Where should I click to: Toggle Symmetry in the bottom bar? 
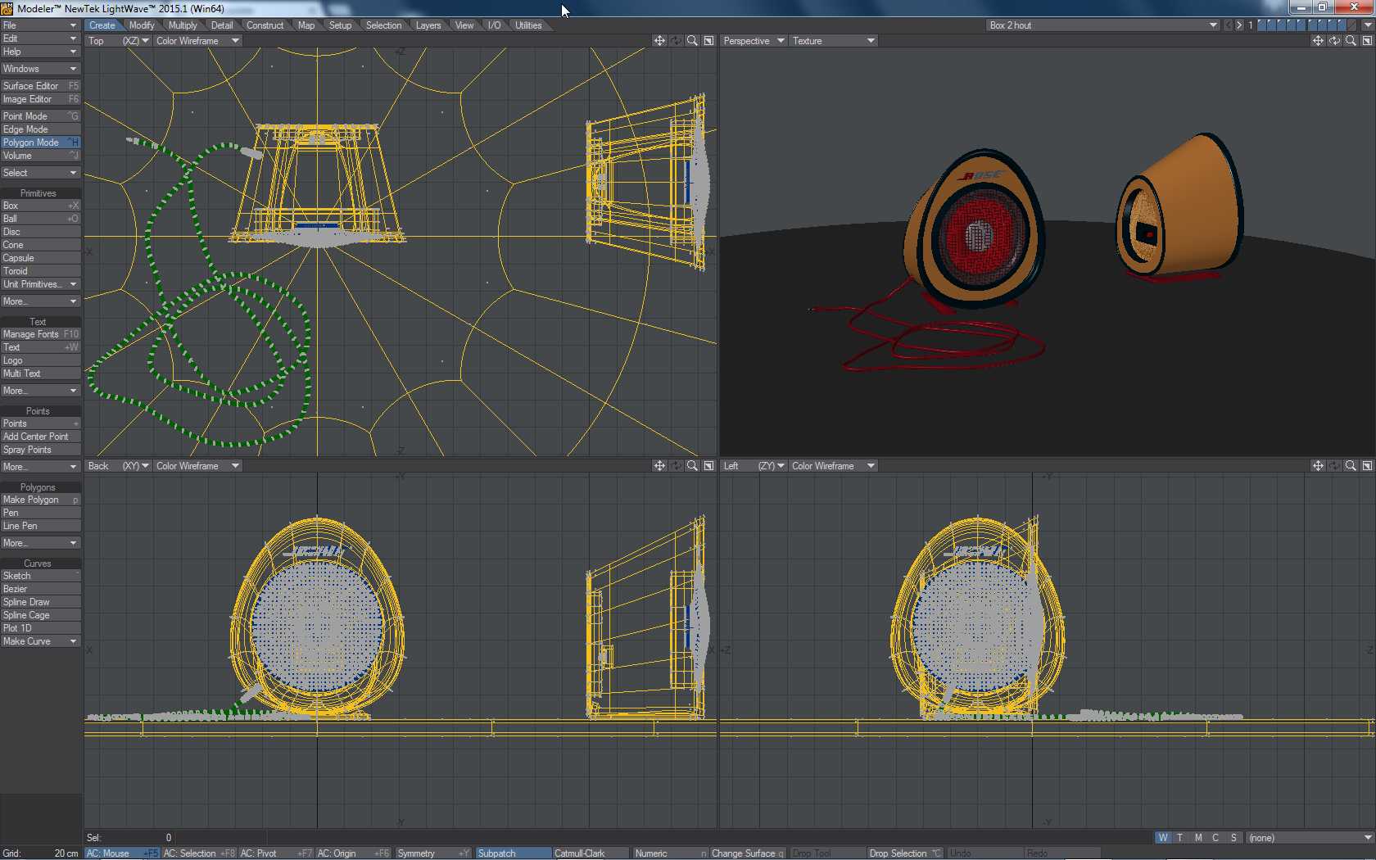433,853
